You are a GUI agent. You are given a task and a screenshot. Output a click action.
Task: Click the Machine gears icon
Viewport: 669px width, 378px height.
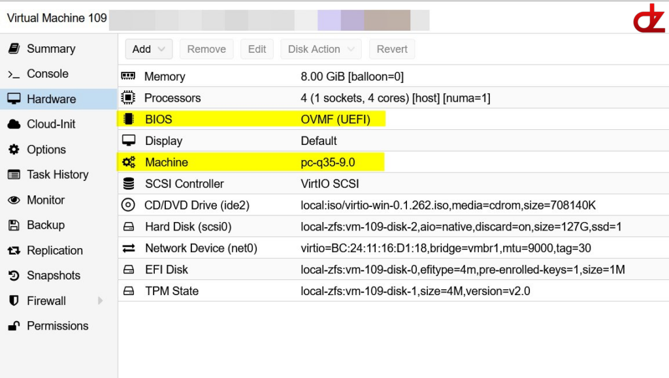click(129, 163)
